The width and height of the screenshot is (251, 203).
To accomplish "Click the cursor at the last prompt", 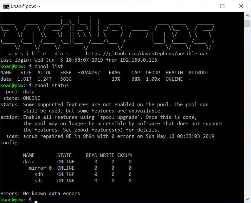I will [x=36, y=201].
